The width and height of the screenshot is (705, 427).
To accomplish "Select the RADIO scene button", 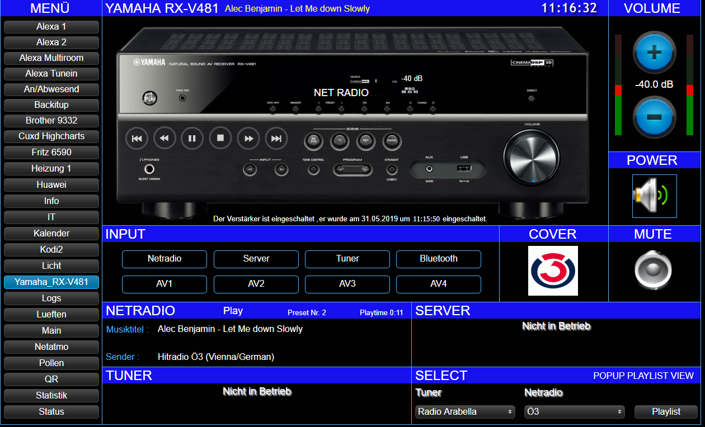I will click(x=392, y=140).
